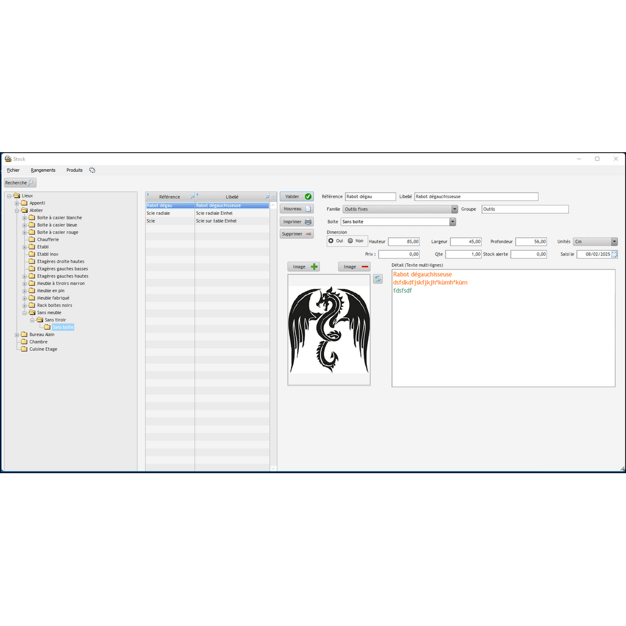
Task: Expand the Boite à casier blanche node
Action: [24, 218]
